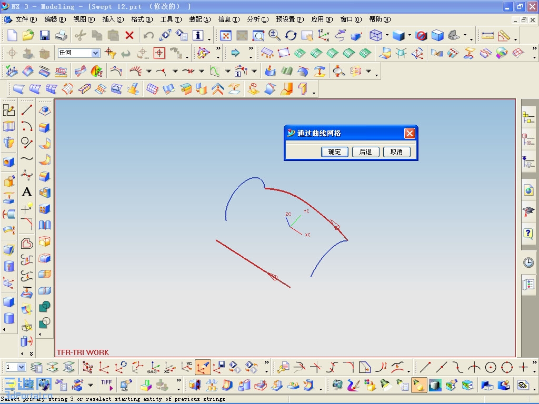
Task: Select the Text (A) tool
Action: 27,191
